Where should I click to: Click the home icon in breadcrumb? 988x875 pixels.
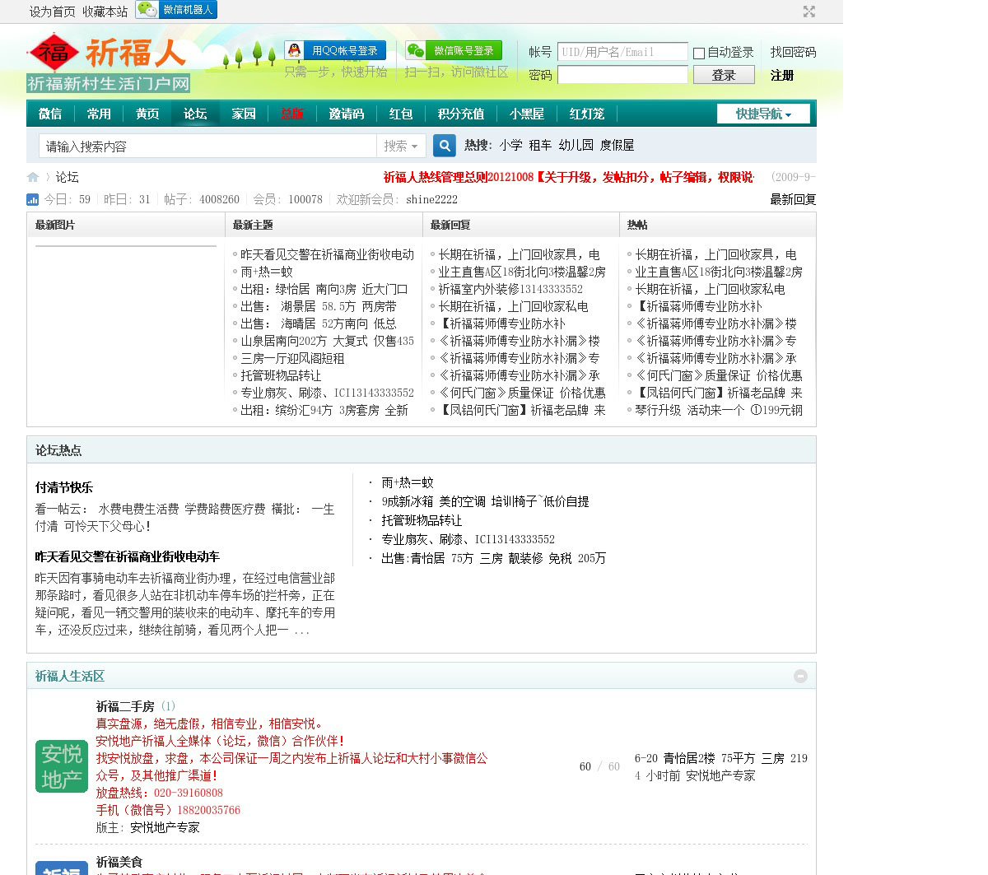pyautogui.click(x=33, y=177)
